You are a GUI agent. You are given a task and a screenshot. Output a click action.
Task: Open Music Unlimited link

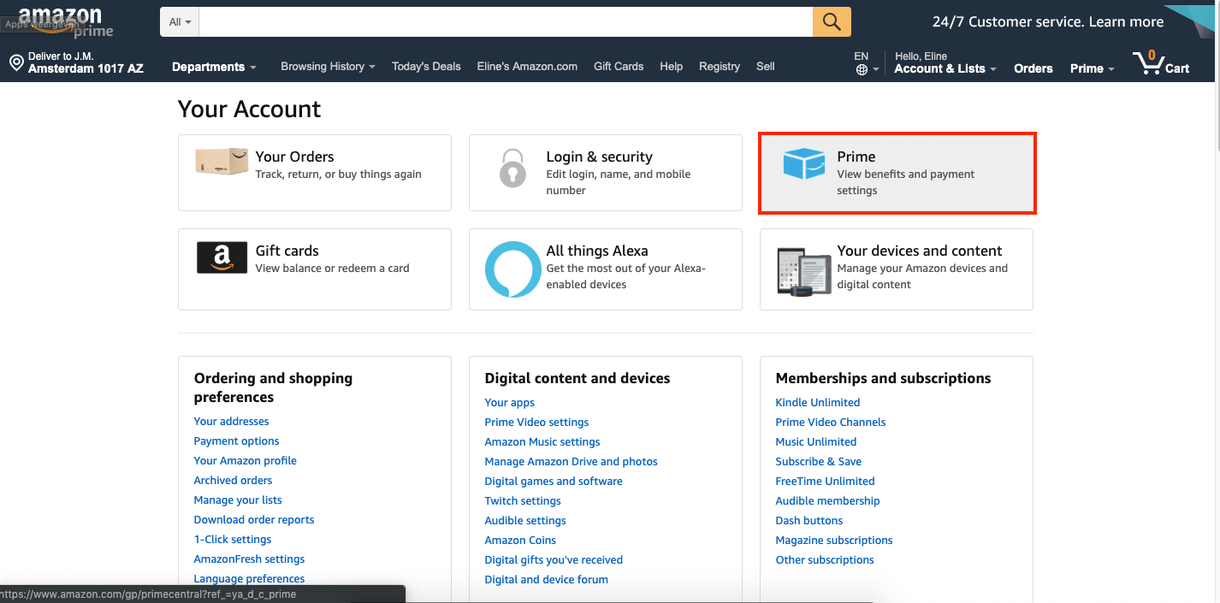tap(816, 441)
